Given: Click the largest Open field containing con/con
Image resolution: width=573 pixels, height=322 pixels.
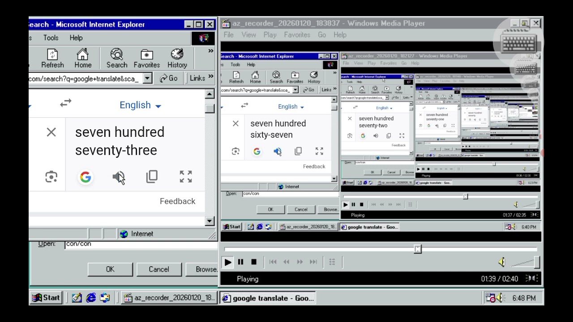Looking at the screenshot, I should pyautogui.click(x=141, y=244).
